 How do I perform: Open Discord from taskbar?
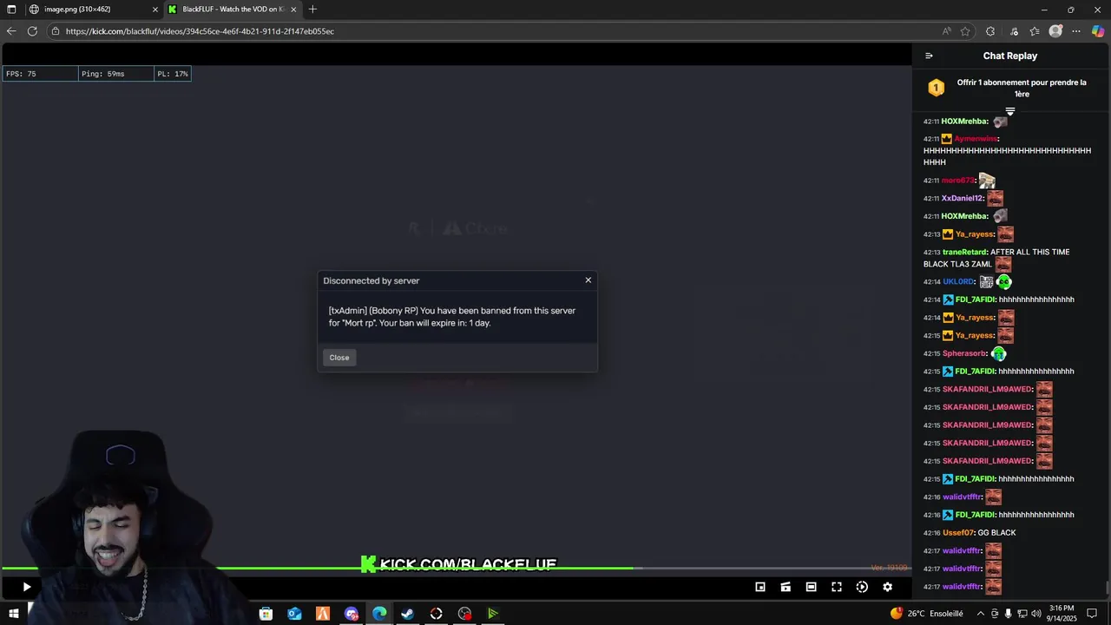coord(351,614)
